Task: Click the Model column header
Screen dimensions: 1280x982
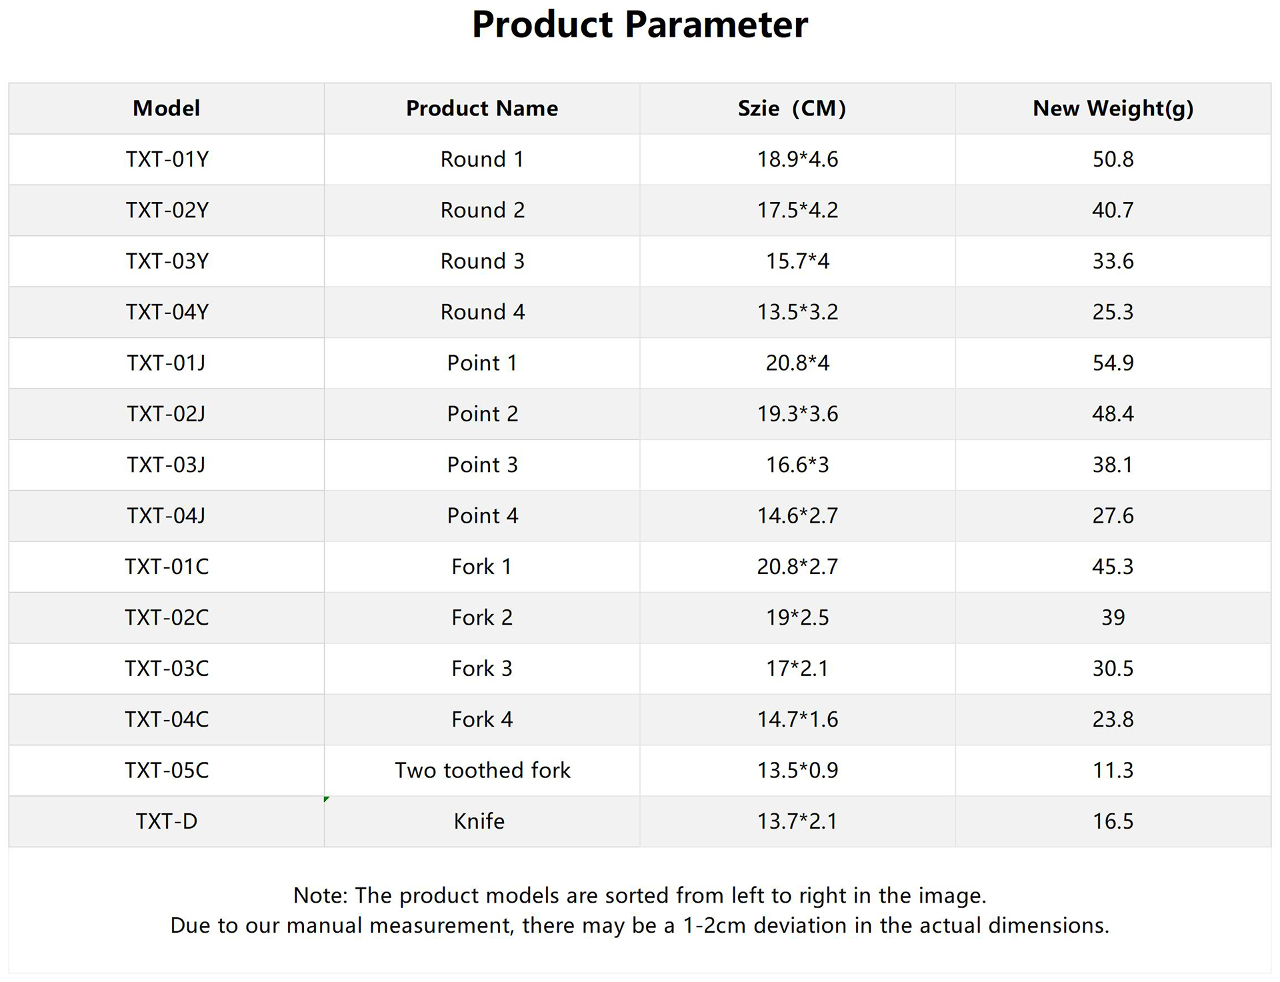Action: [166, 108]
